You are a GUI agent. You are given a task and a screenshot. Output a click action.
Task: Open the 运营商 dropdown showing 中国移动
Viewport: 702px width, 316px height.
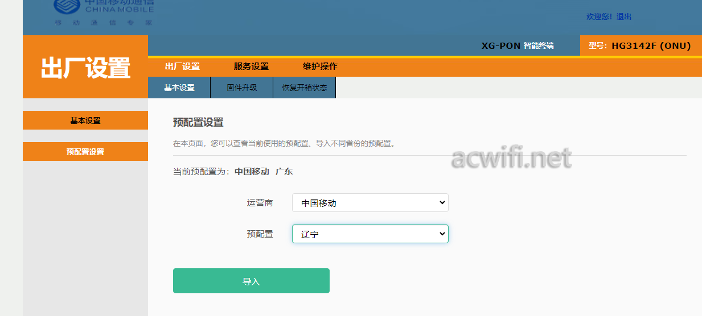[x=370, y=203]
